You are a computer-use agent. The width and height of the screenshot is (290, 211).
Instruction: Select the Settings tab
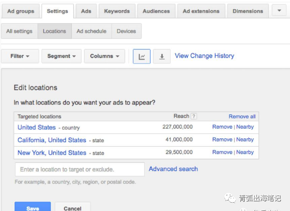[x=58, y=11]
